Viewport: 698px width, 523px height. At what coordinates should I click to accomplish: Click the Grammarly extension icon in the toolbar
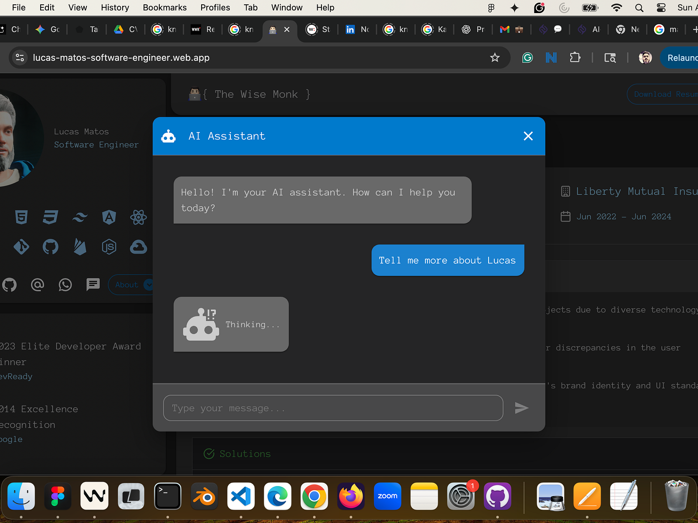tap(527, 57)
